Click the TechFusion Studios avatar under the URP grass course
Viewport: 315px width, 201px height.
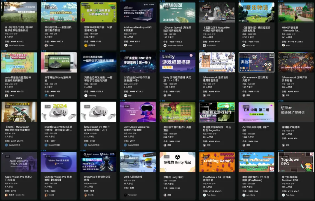(x=6, y=46)
